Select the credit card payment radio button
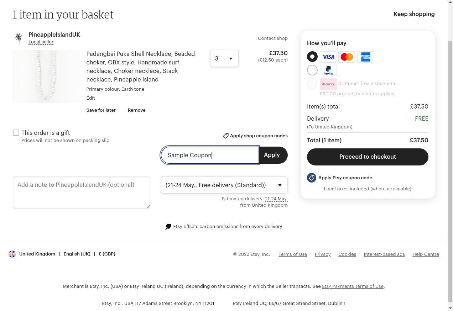The height and width of the screenshot is (311, 453). (x=312, y=57)
